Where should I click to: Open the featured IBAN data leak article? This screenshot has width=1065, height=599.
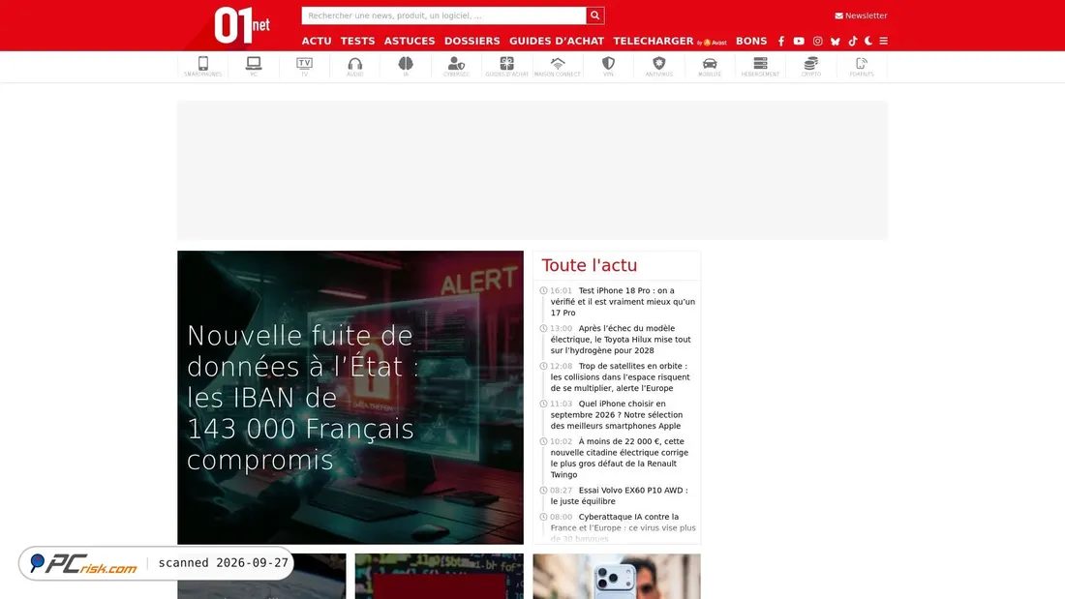350,398
